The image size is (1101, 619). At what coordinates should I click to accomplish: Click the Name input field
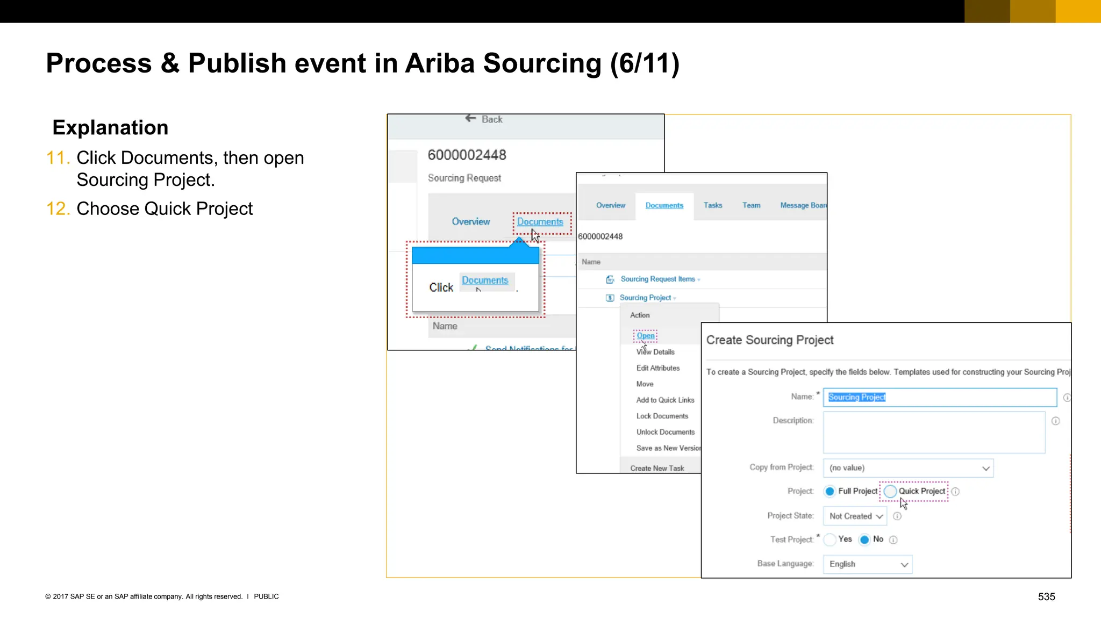coord(940,398)
